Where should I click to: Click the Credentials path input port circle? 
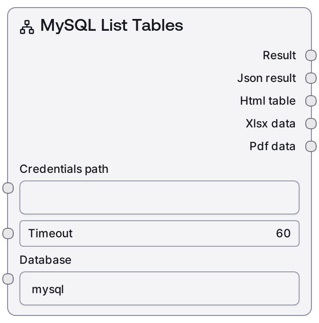click(8, 188)
